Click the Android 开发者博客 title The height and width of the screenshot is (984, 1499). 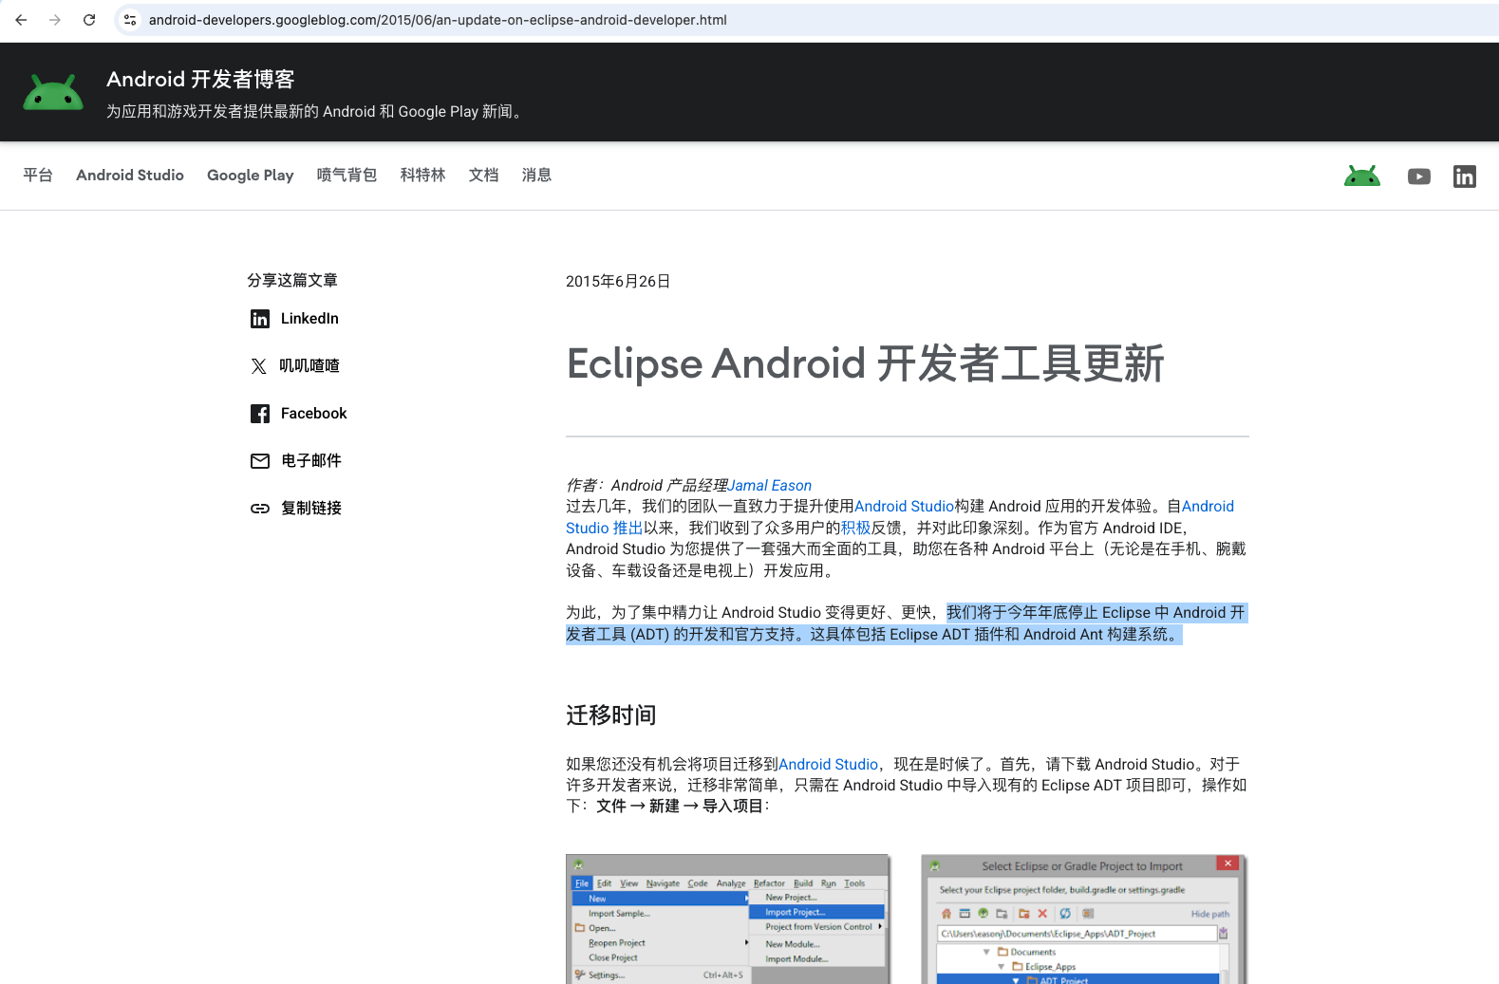point(200,80)
